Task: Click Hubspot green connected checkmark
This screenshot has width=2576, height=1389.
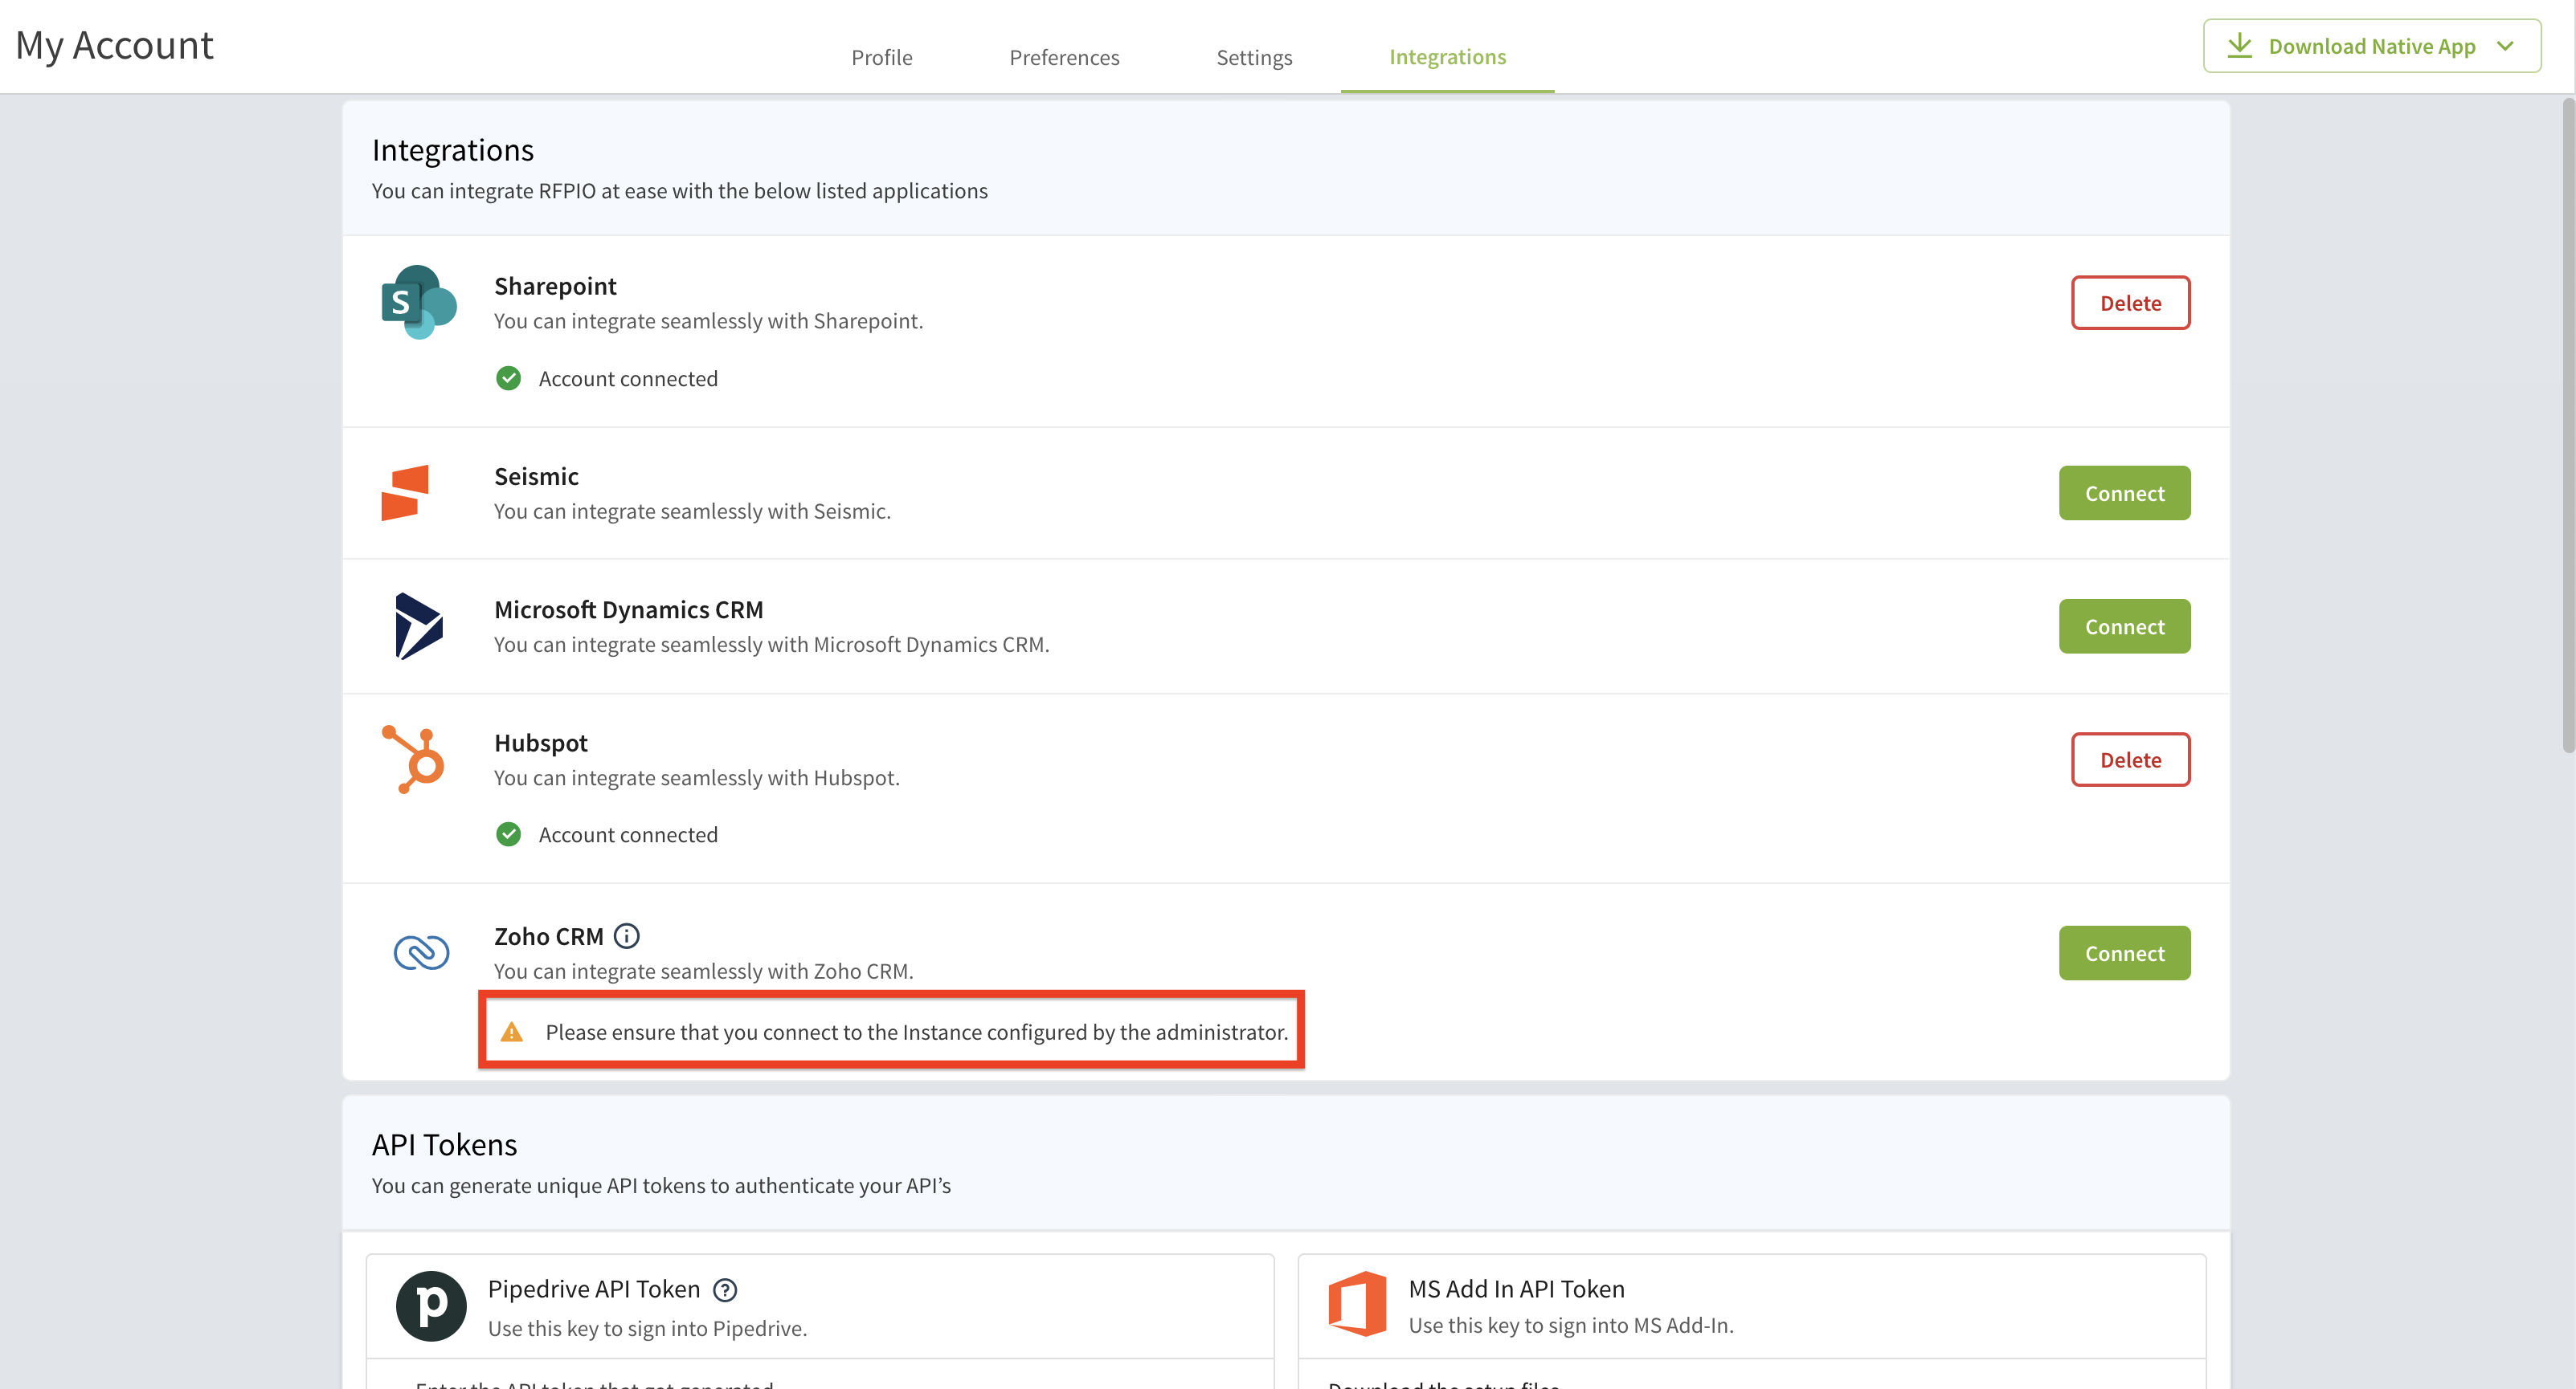Action: (508, 834)
